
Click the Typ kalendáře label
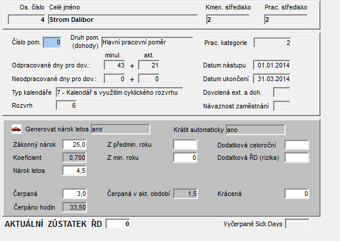31,92
